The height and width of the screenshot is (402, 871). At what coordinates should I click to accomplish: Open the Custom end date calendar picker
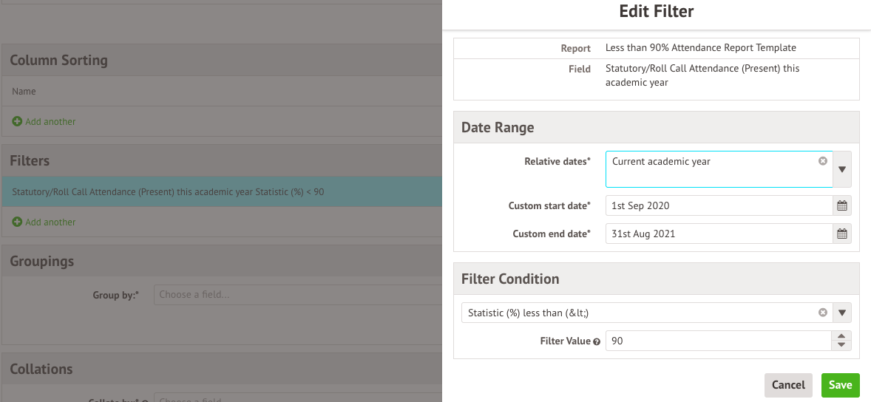(841, 234)
